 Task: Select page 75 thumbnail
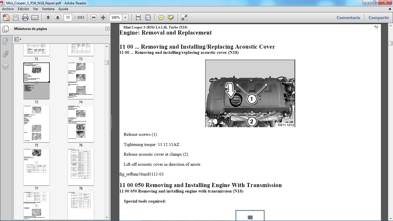click(x=37, y=124)
